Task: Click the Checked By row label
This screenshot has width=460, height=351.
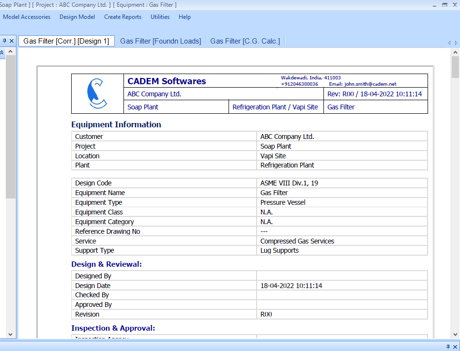Action: (x=92, y=295)
